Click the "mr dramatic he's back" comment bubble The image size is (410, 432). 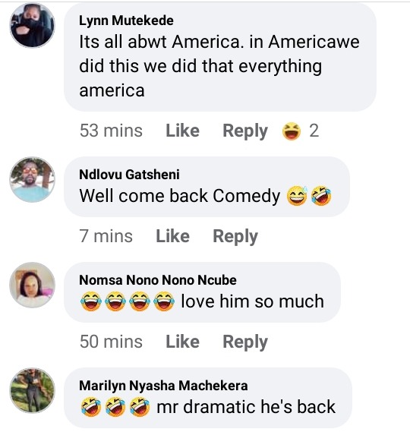[208, 398]
